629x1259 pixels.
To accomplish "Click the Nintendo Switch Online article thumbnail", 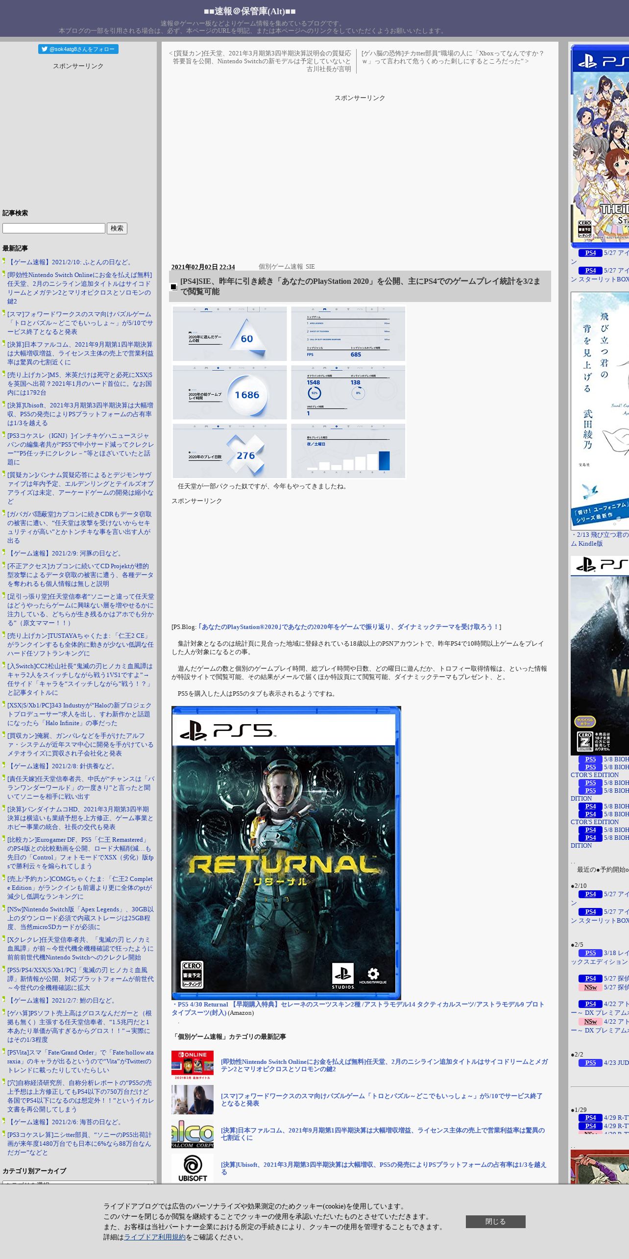I will coord(193,1065).
